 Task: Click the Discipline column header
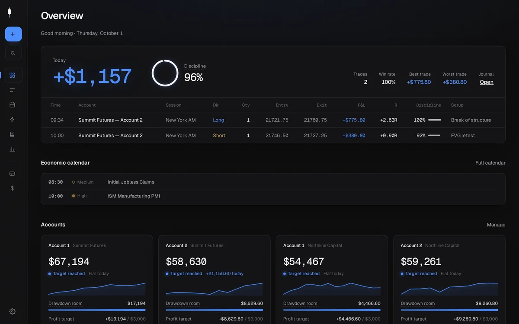429,105
